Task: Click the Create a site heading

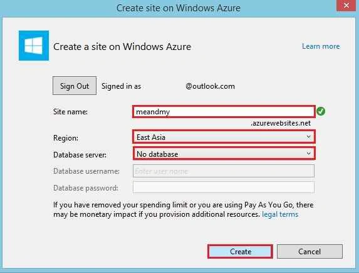Action: [x=122, y=47]
